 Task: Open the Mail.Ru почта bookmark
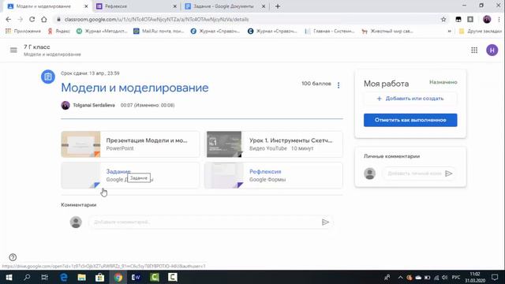coord(159,32)
